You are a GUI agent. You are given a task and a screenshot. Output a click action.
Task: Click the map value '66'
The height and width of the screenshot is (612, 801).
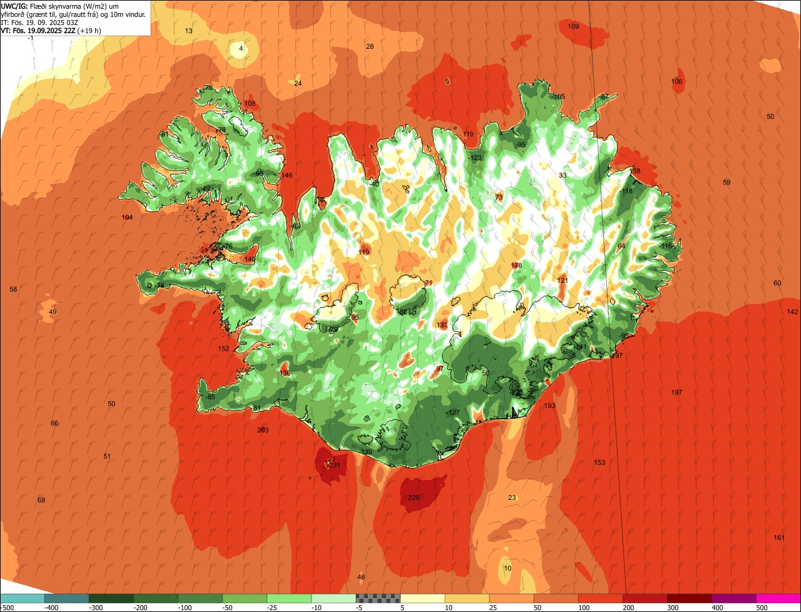tap(54, 424)
